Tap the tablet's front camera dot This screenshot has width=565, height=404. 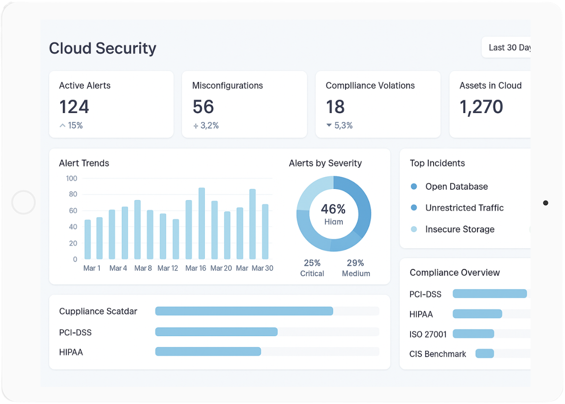pos(545,203)
